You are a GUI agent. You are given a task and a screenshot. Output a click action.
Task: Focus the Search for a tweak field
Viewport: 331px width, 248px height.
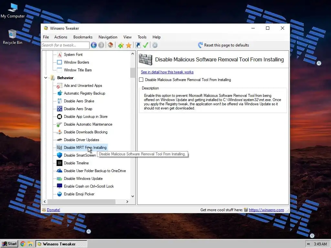[x=65, y=45]
